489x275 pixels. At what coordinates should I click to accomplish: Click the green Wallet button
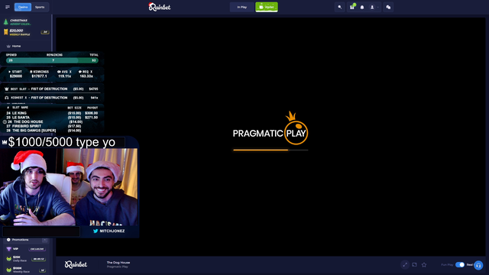[267, 7]
